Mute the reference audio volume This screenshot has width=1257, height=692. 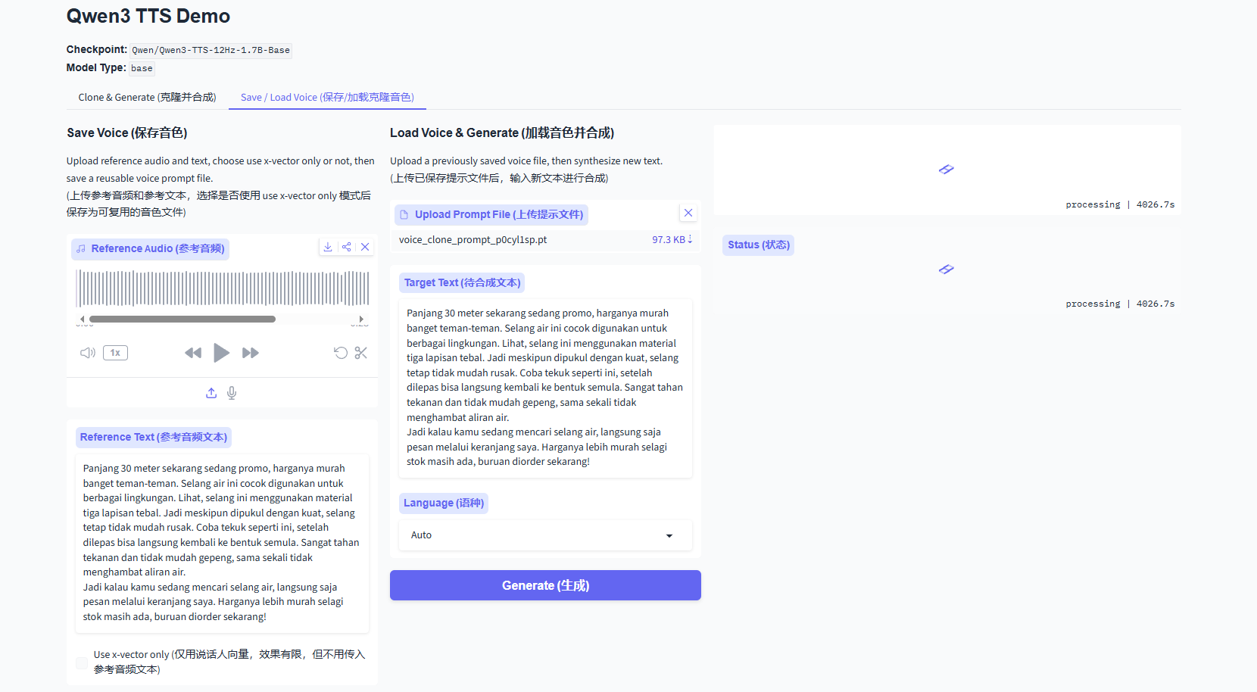click(x=88, y=353)
